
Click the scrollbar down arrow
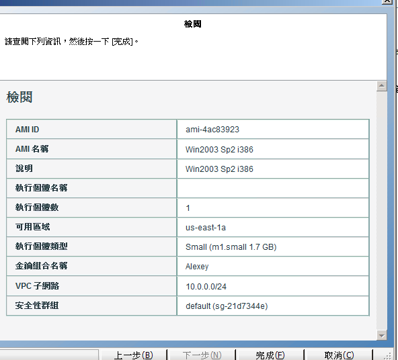click(x=381, y=335)
